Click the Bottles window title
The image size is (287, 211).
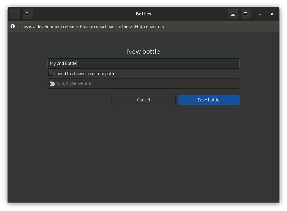point(143,14)
